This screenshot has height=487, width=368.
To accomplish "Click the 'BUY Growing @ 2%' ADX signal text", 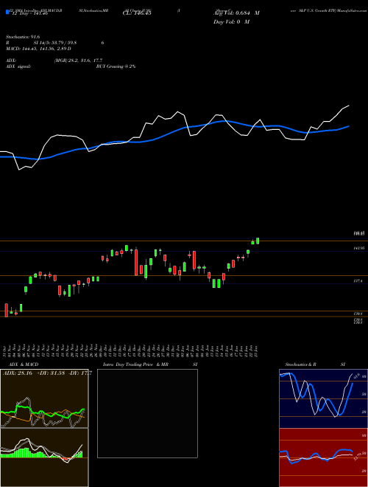I will (x=116, y=66).
